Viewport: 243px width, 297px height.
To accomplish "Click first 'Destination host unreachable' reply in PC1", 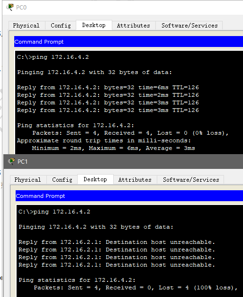I will click(117, 242).
